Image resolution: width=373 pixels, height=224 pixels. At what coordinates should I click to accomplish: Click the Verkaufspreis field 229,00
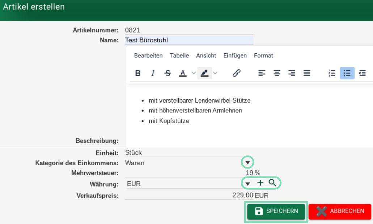click(189, 195)
